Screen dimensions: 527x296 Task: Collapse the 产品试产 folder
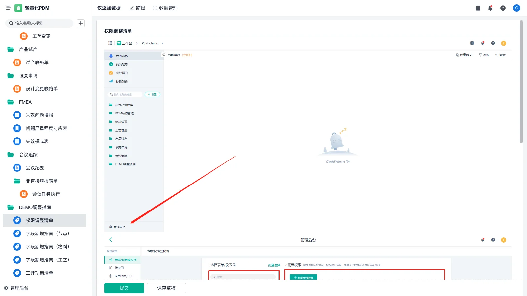(x=11, y=49)
